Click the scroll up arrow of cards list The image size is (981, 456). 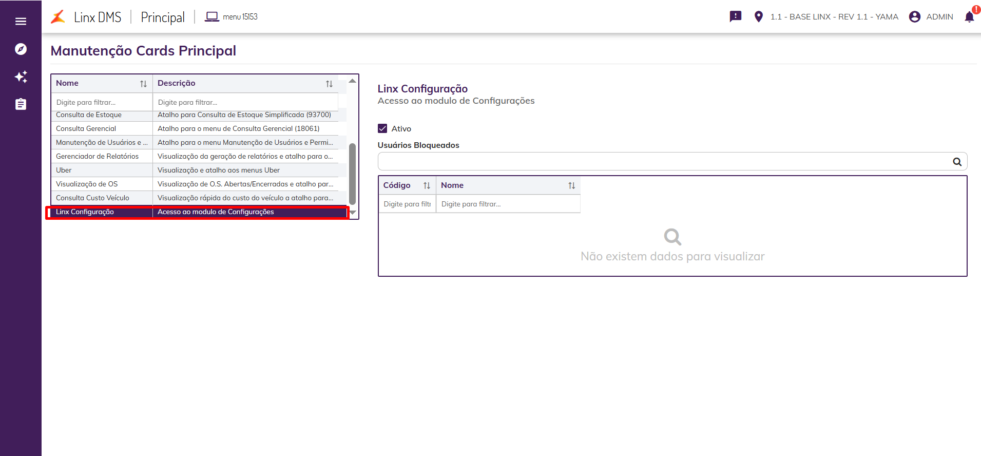(x=352, y=81)
